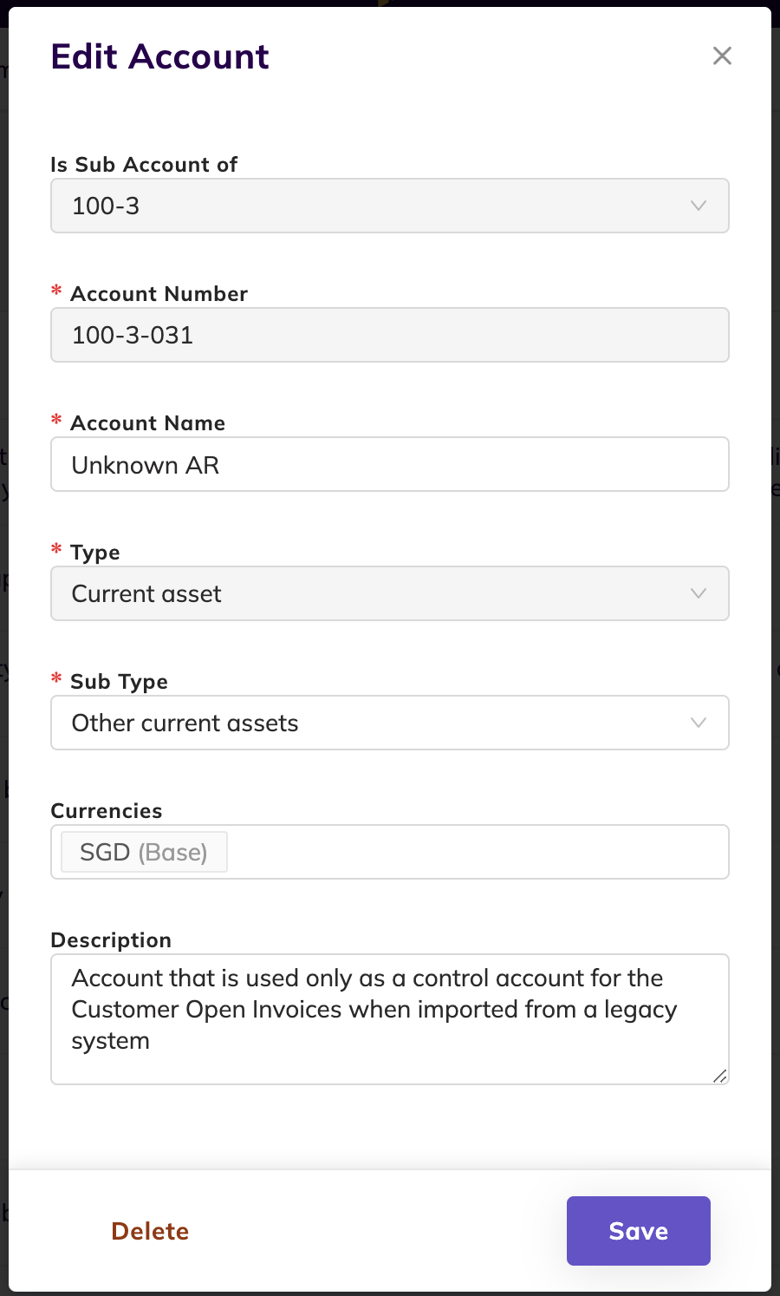The width and height of the screenshot is (780, 1296).
Task: Click the Description label
Action: tap(111, 939)
